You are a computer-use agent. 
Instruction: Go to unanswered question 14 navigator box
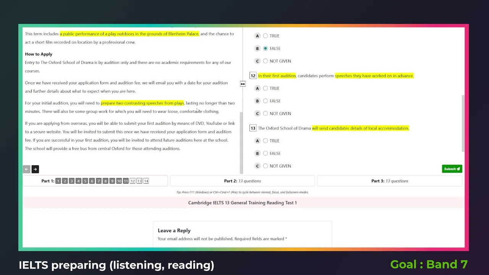(146, 181)
